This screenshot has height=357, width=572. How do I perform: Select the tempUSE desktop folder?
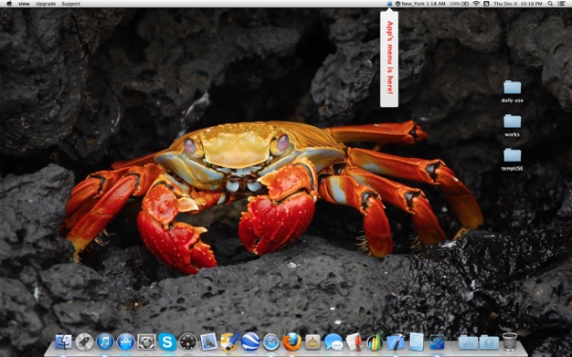click(513, 160)
